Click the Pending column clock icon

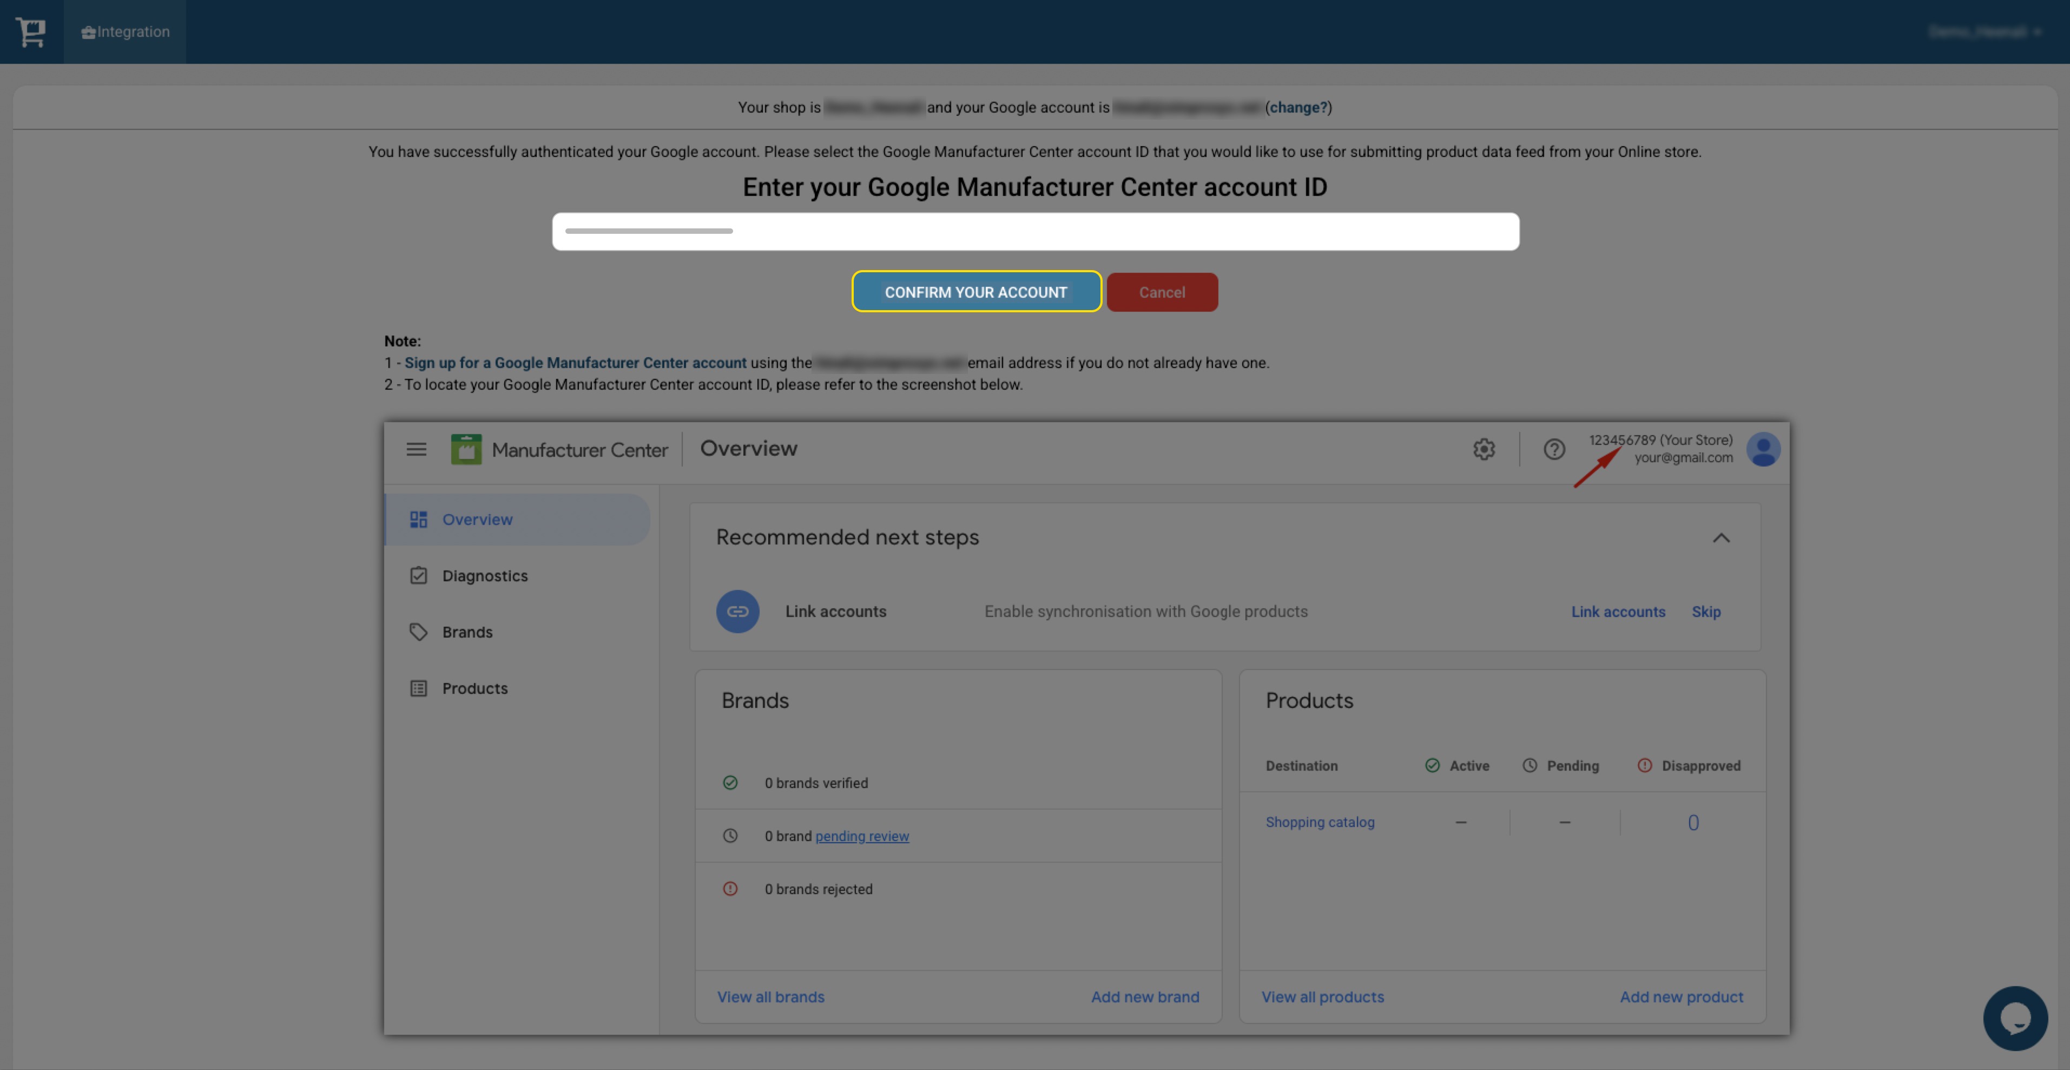[1529, 765]
